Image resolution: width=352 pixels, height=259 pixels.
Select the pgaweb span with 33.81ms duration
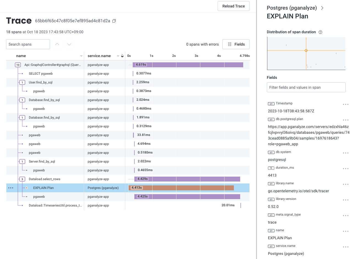coord(128,135)
